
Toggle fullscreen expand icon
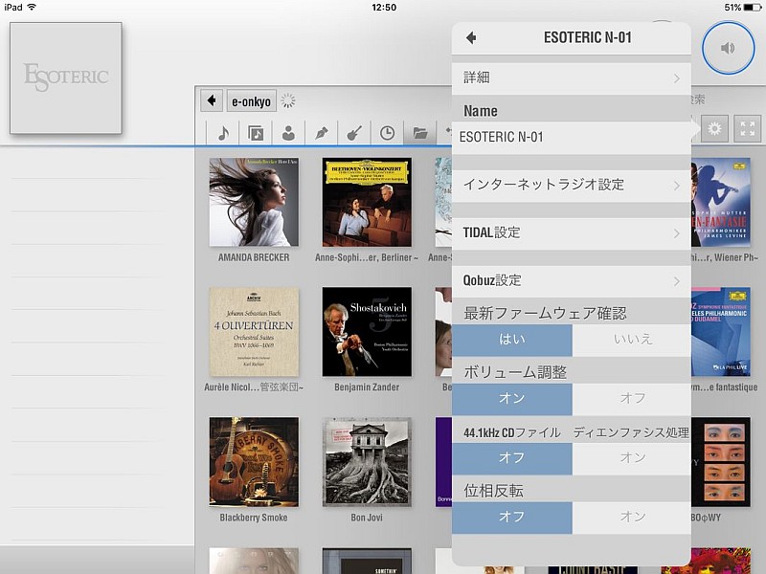tap(748, 128)
